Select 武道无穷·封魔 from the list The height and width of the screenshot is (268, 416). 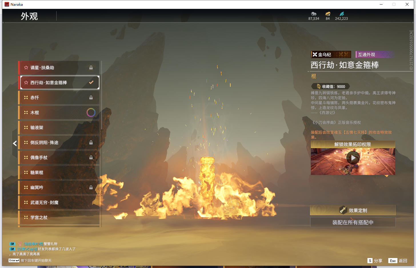[59, 202]
